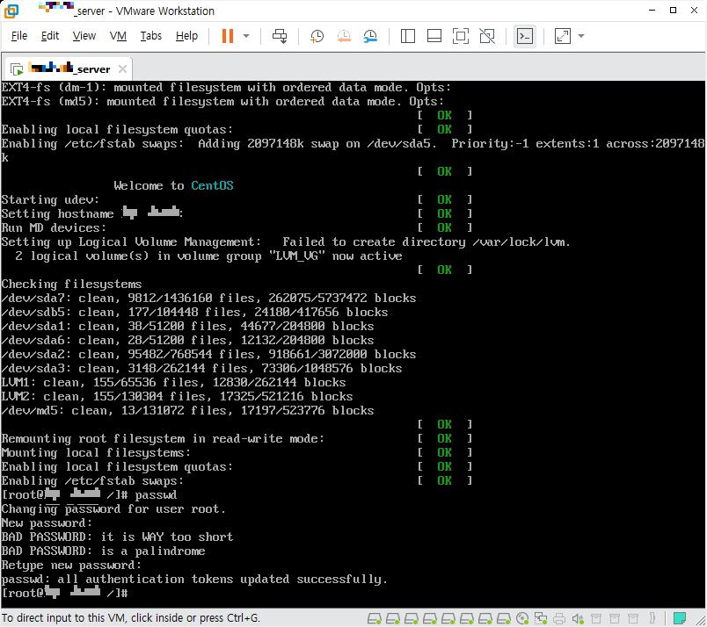Click the network adapter status icon
This screenshot has width=707, height=627.
point(541,618)
